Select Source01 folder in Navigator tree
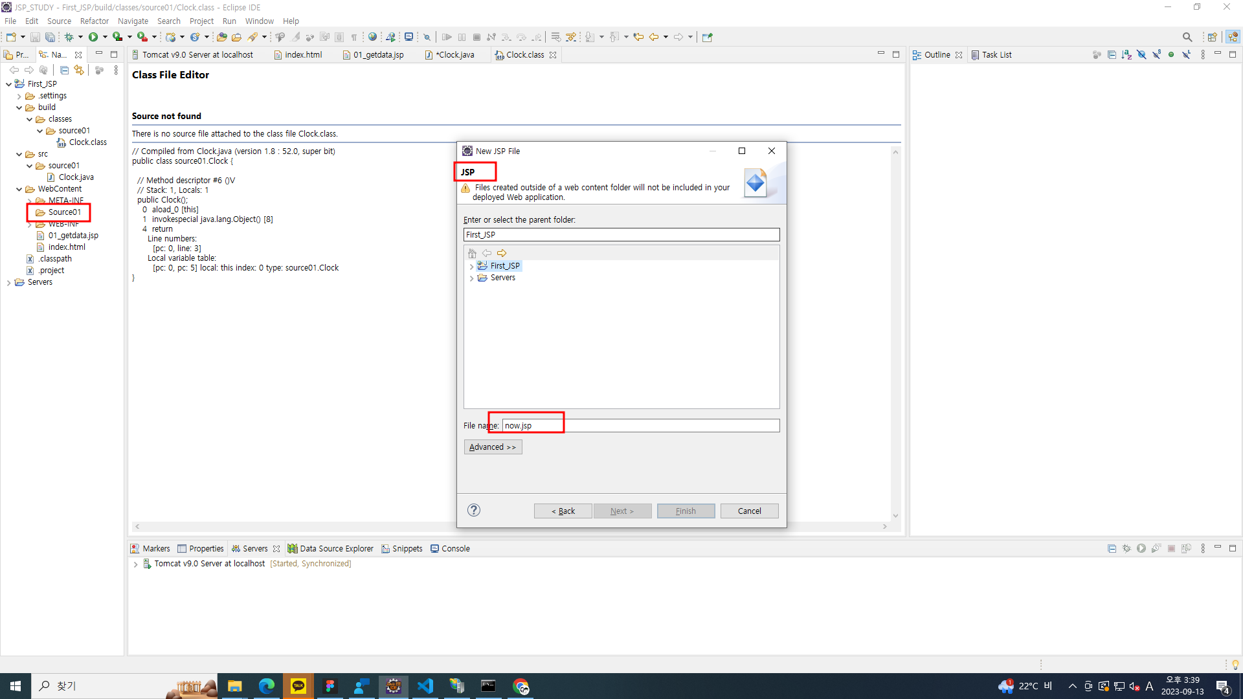Screen dimensions: 1243x699 [x=65, y=212]
